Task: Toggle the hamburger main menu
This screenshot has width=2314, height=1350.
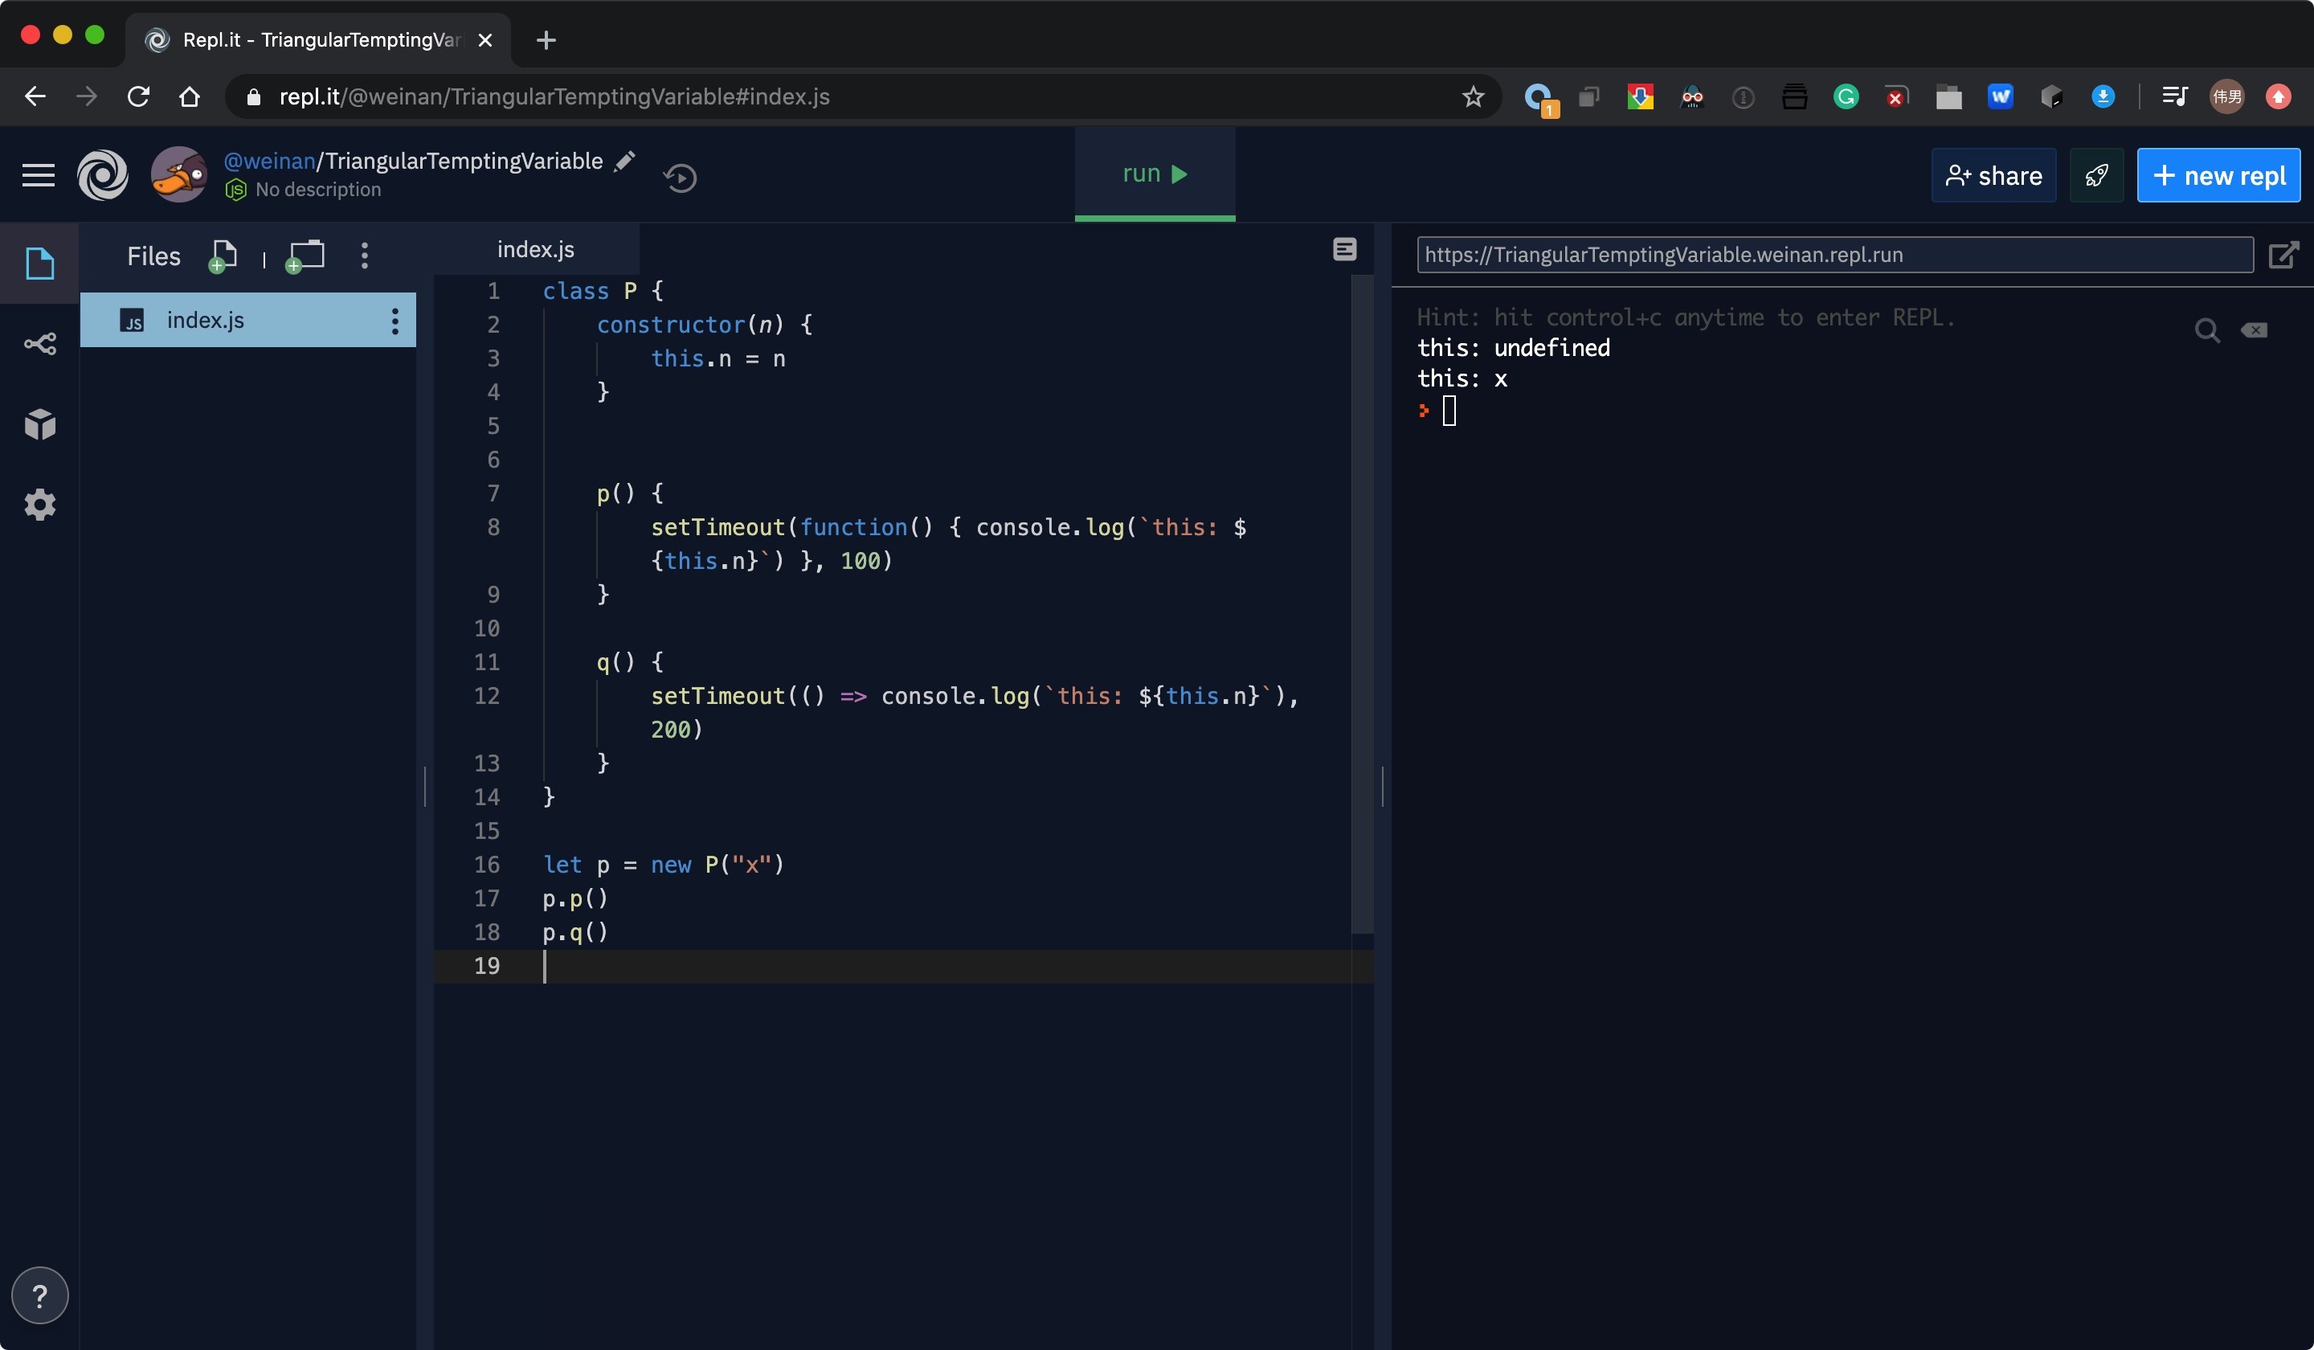Action: tap(38, 174)
